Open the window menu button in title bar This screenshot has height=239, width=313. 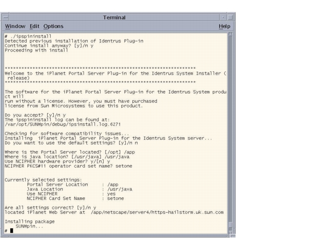click(6, 17)
